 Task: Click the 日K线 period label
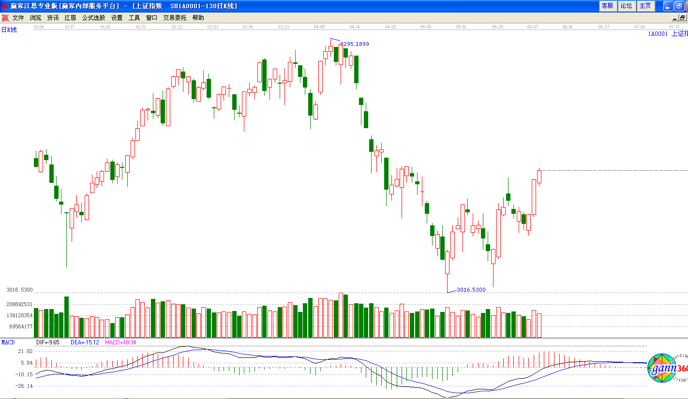[x=9, y=30]
